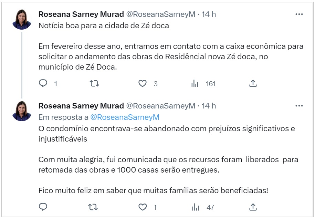The image size is (315, 218).
Task: Open more options menu on second tweet
Action: point(299,106)
